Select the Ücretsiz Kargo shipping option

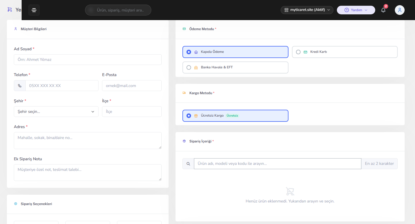pyautogui.click(x=235, y=116)
